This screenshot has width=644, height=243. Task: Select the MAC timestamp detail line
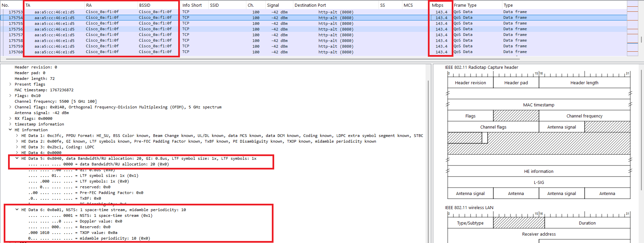click(x=44, y=90)
